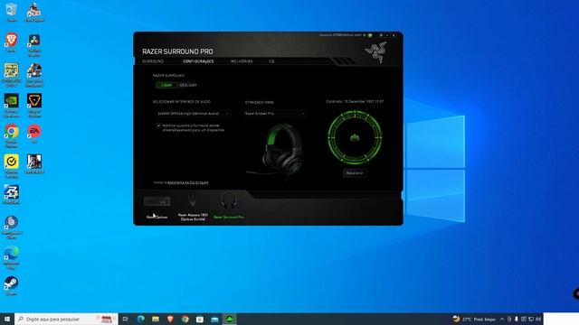The width and height of the screenshot is (579, 325).
Task: Open the DaVinci Resolve desktop shortcut
Action: (x=34, y=45)
